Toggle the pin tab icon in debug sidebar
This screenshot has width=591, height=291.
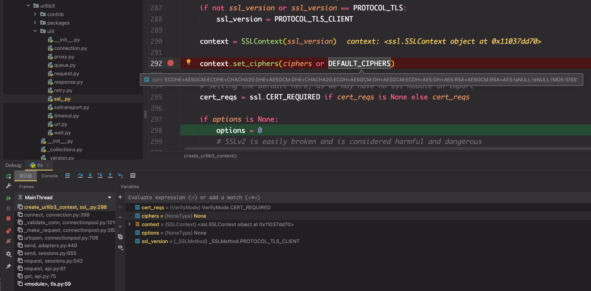8,266
